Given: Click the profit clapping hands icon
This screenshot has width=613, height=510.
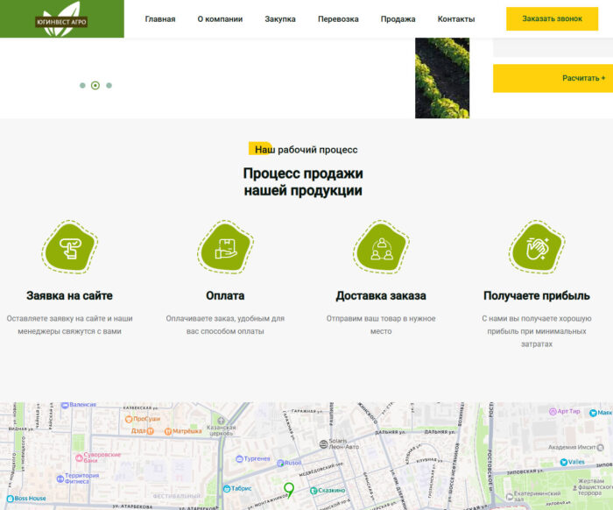Looking at the screenshot, I should pyautogui.click(x=536, y=248).
